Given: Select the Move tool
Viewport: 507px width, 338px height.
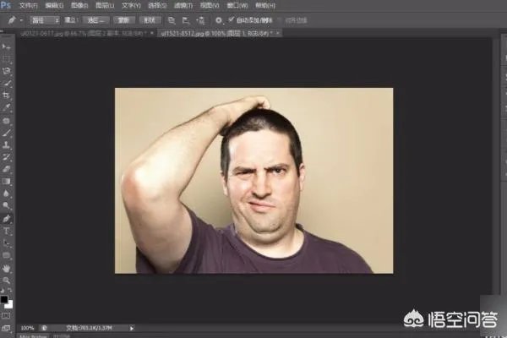Looking at the screenshot, I should pos(7,46).
